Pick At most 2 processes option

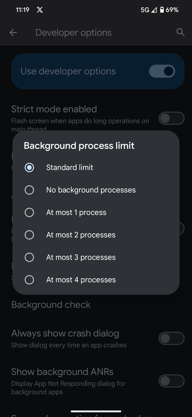click(29, 235)
